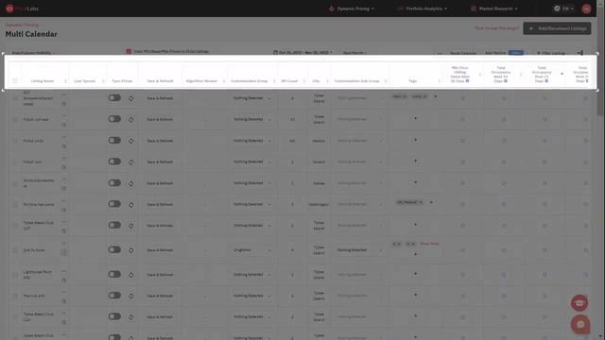Click Add/Reconnect Listings button
This screenshot has width=605, height=340.
(x=557, y=28)
